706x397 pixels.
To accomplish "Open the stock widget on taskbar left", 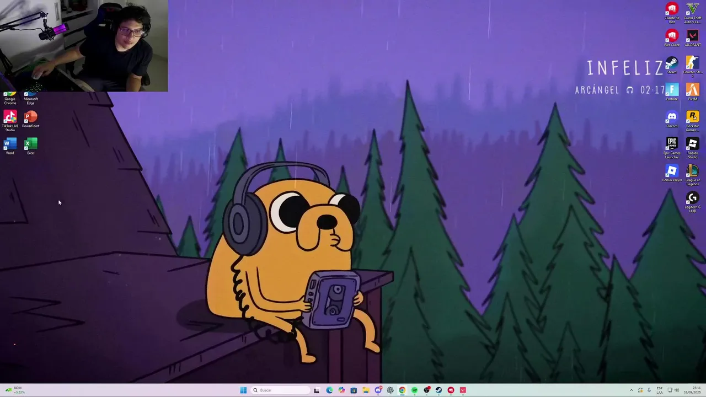I will (14, 390).
